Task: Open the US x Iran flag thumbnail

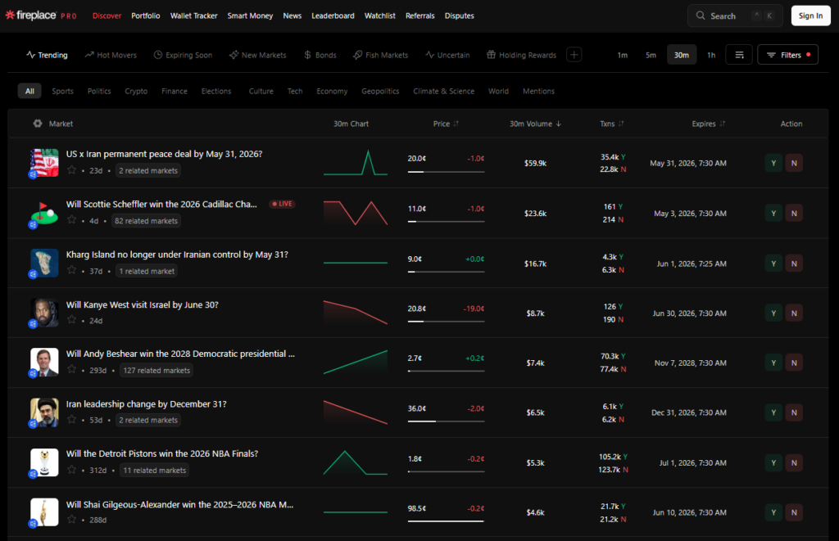Action: click(44, 163)
